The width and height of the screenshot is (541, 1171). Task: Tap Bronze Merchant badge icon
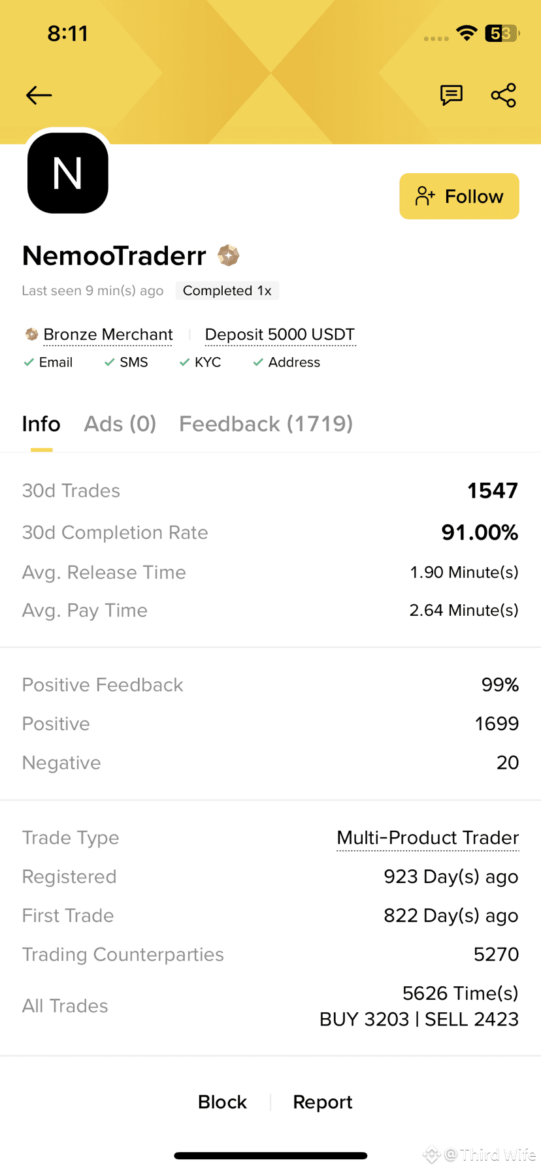click(31, 334)
